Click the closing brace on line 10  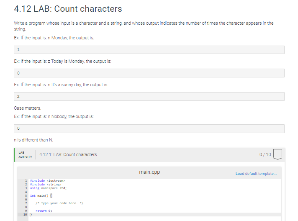(x=31, y=215)
